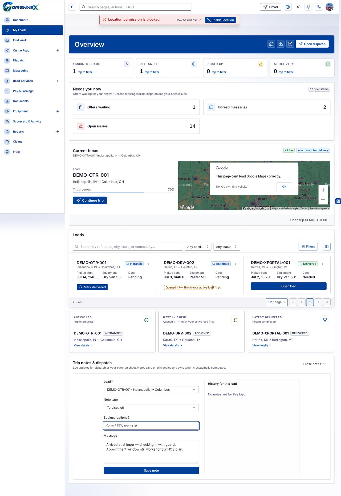Open the Any section filter dropdown

(198, 247)
